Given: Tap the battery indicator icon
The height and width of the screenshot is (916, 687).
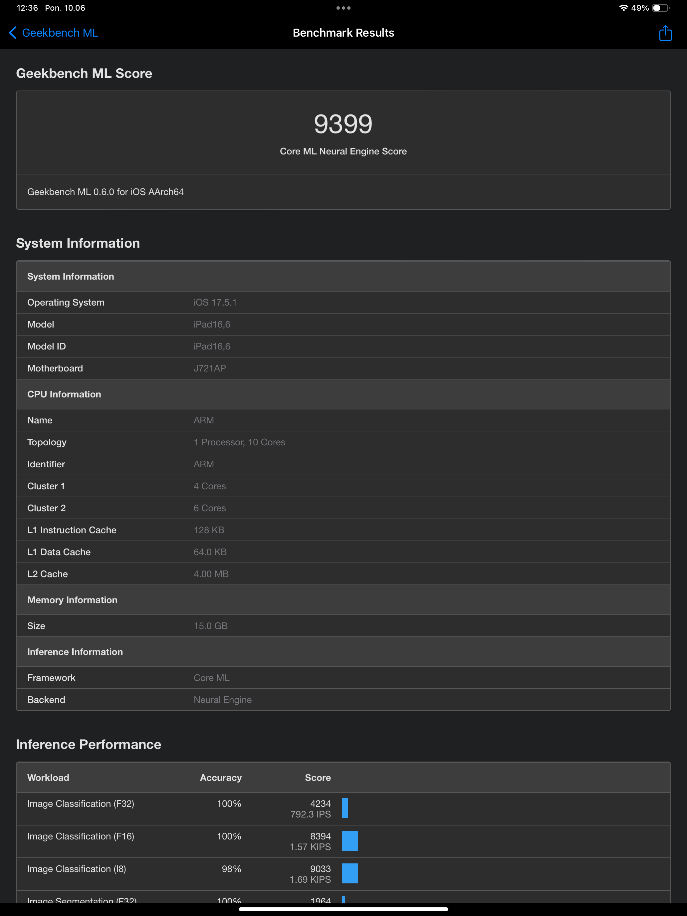Looking at the screenshot, I should point(660,8).
